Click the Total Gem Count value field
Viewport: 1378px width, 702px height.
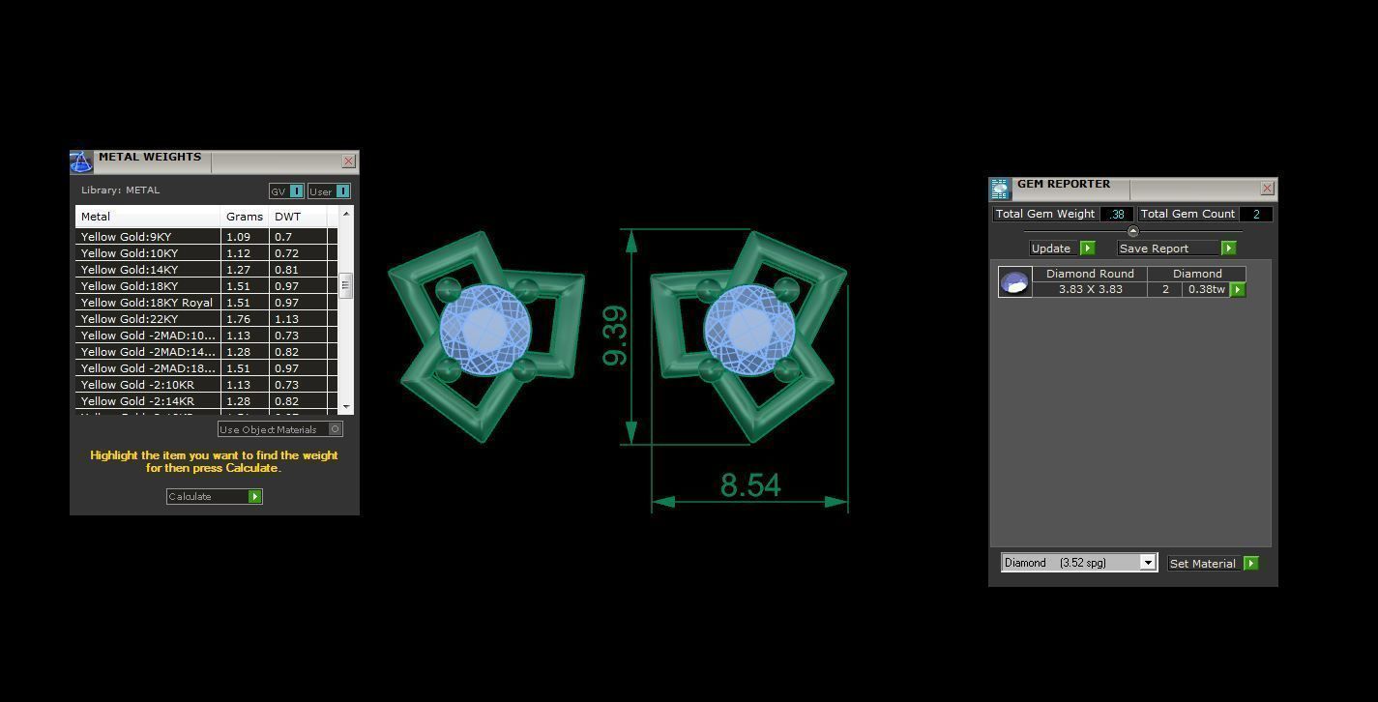1255,215
